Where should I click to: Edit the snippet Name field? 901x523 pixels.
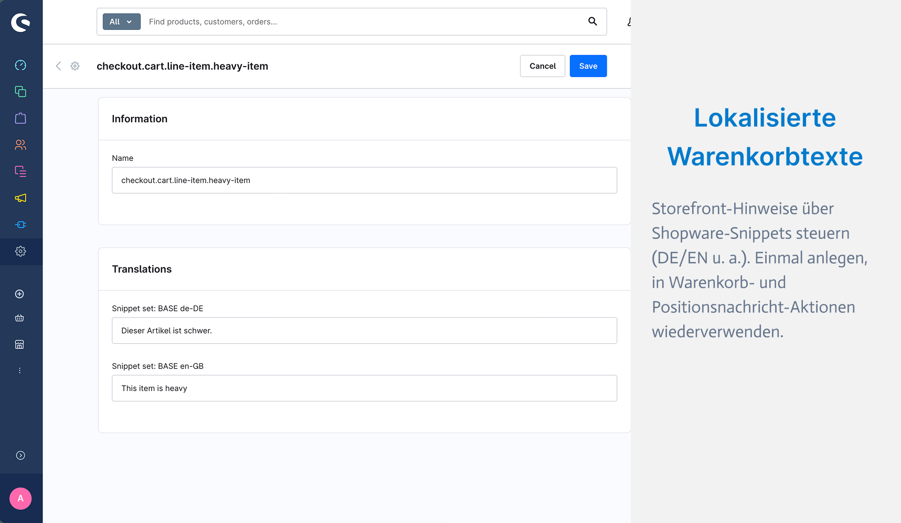coord(364,180)
